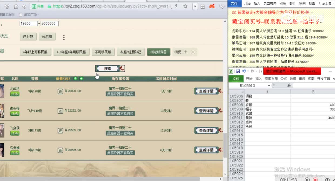Click the lightning speed-mode icon in address bar
Viewport: 335px width, 181px height.
176,6
